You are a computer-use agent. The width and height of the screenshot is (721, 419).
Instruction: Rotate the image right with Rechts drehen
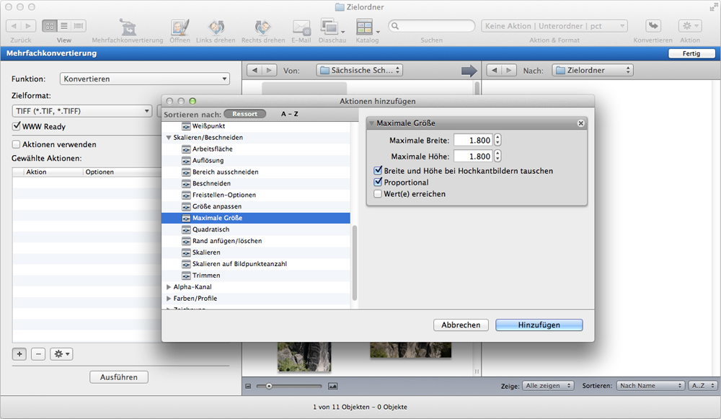point(263,27)
